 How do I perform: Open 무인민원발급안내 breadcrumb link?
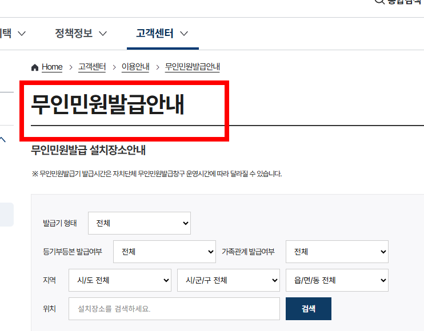point(193,67)
